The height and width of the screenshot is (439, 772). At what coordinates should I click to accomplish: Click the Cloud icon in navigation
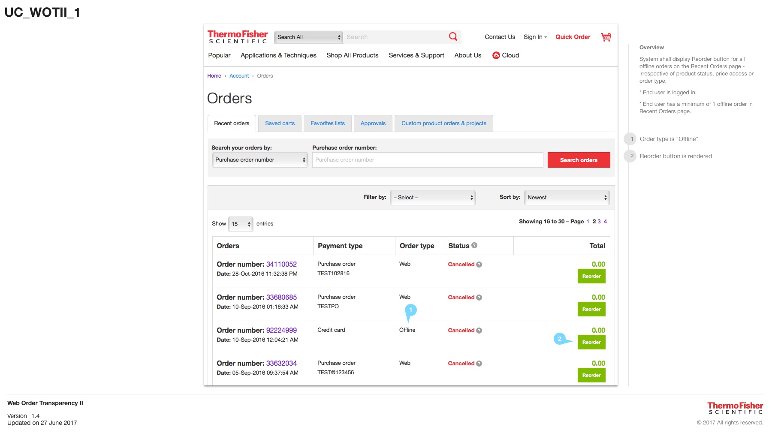[x=496, y=55]
